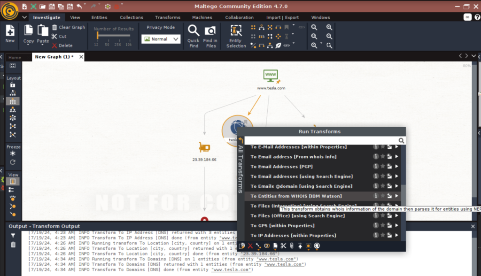Click the green X icon in title bar

pyautogui.click(x=33, y=7)
